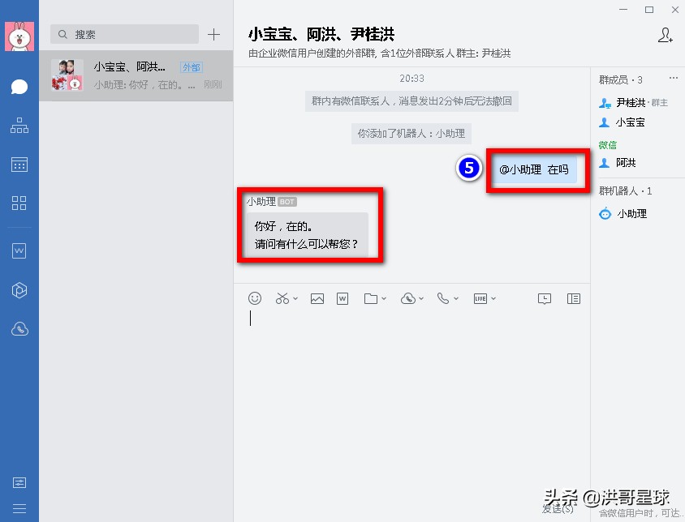Expand the folder attachment dropdown arrow

pos(382,298)
